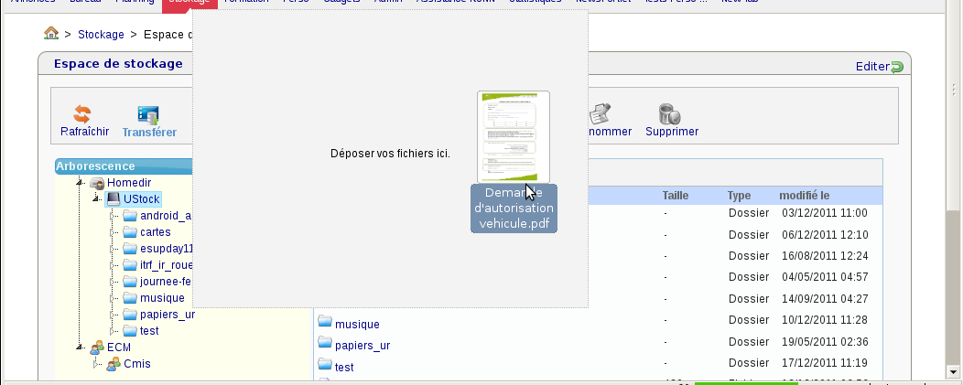Open the papiers_ur folder in the file list
Image resolution: width=963 pixels, height=385 pixels.
[362, 346]
